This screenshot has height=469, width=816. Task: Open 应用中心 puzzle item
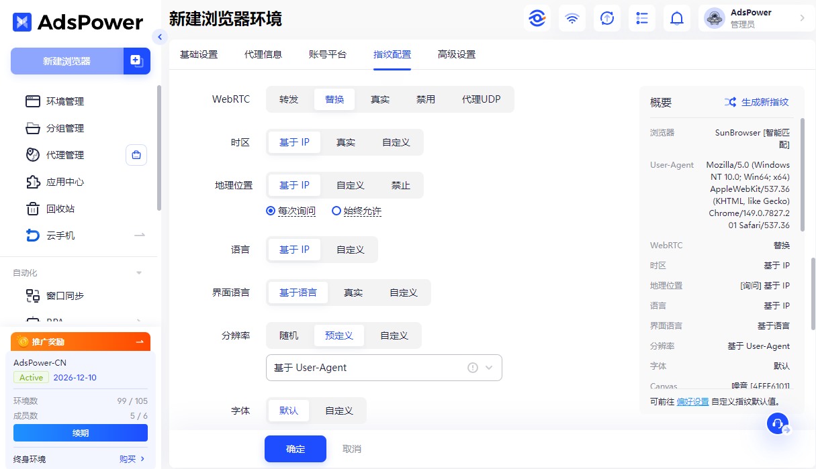pyautogui.click(x=64, y=182)
